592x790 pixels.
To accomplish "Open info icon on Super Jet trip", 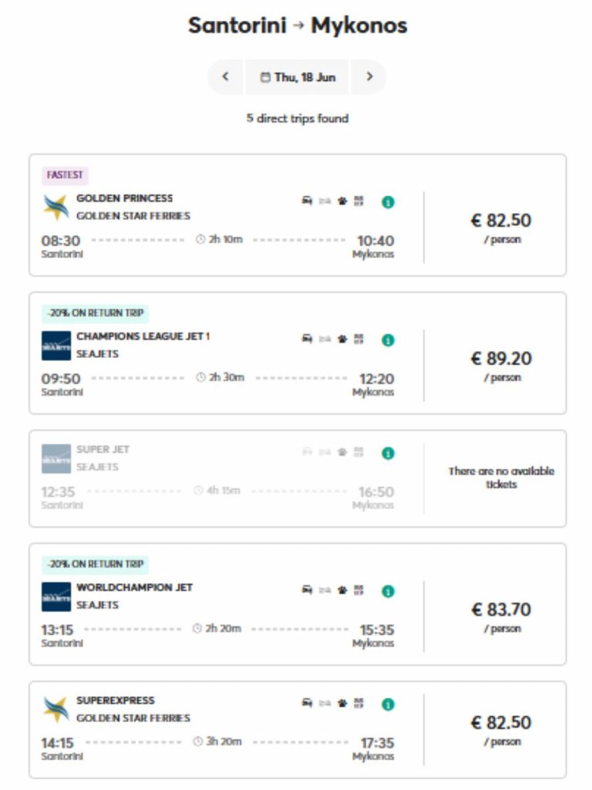I will [x=388, y=454].
